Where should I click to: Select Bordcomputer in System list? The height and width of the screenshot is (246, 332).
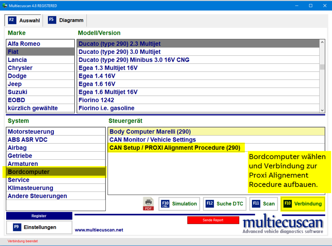click(x=56, y=172)
